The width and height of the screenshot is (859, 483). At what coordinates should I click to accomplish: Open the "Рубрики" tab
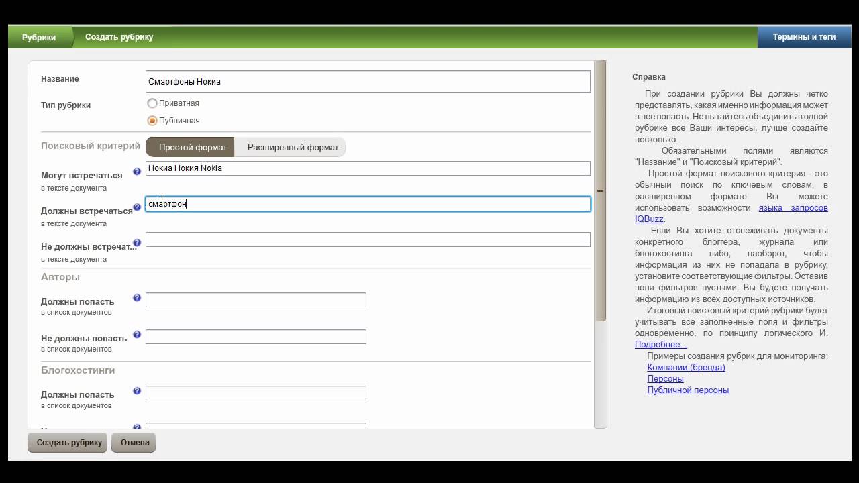click(39, 38)
